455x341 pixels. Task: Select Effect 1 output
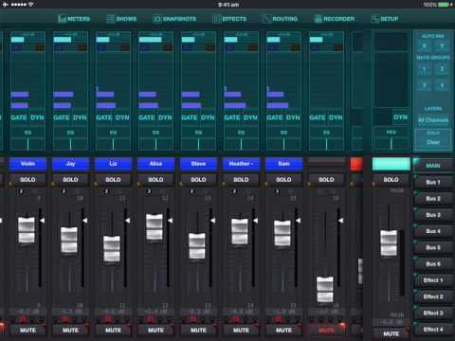(x=433, y=280)
